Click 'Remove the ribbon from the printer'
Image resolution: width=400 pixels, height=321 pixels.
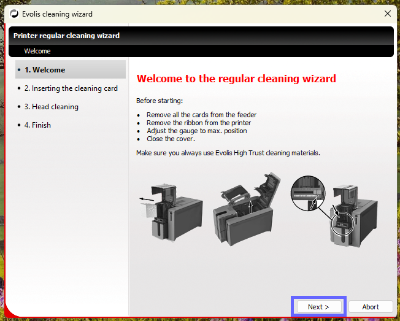pos(199,123)
